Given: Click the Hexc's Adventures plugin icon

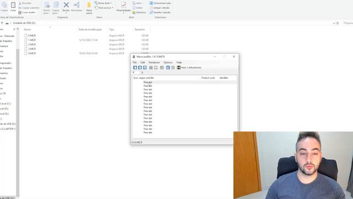Looking at the screenshot, I should [179, 67].
